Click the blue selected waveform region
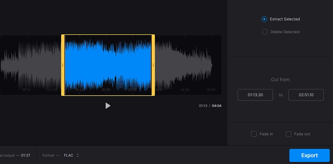Image resolution: width=333 pixels, height=164 pixels. coord(108,65)
